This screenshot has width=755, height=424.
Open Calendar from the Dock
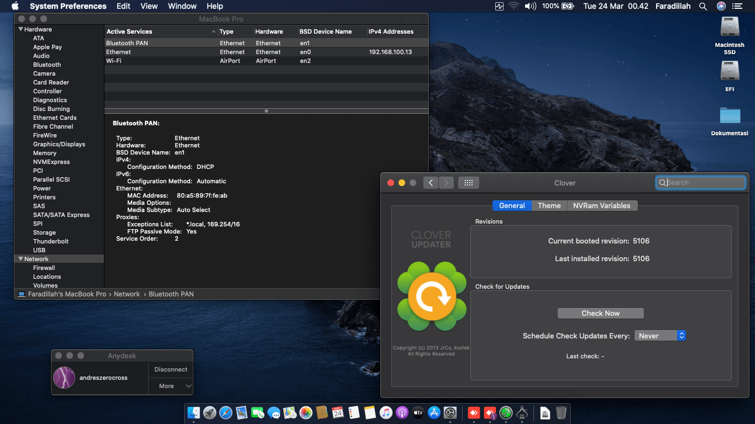(338, 412)
